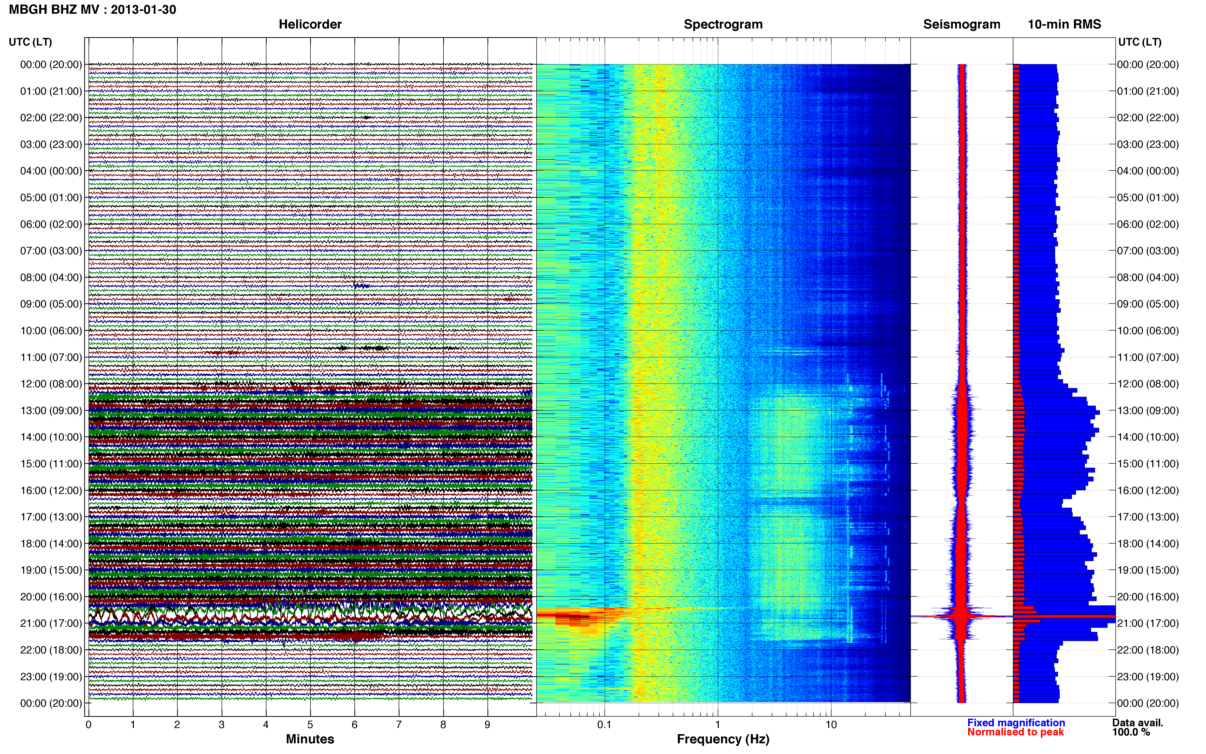Viewport: 1206px width, 754px height.
Task: Click left time label '08:00 (04:00)'
Action: click(51, 277)
